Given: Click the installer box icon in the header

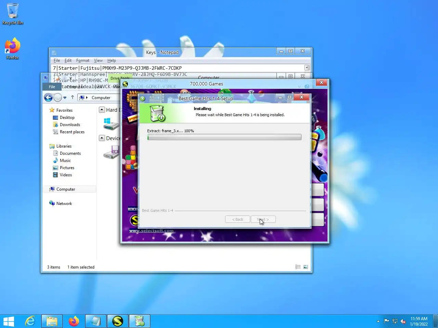Looking at the screenshot, I should (157, 113).
